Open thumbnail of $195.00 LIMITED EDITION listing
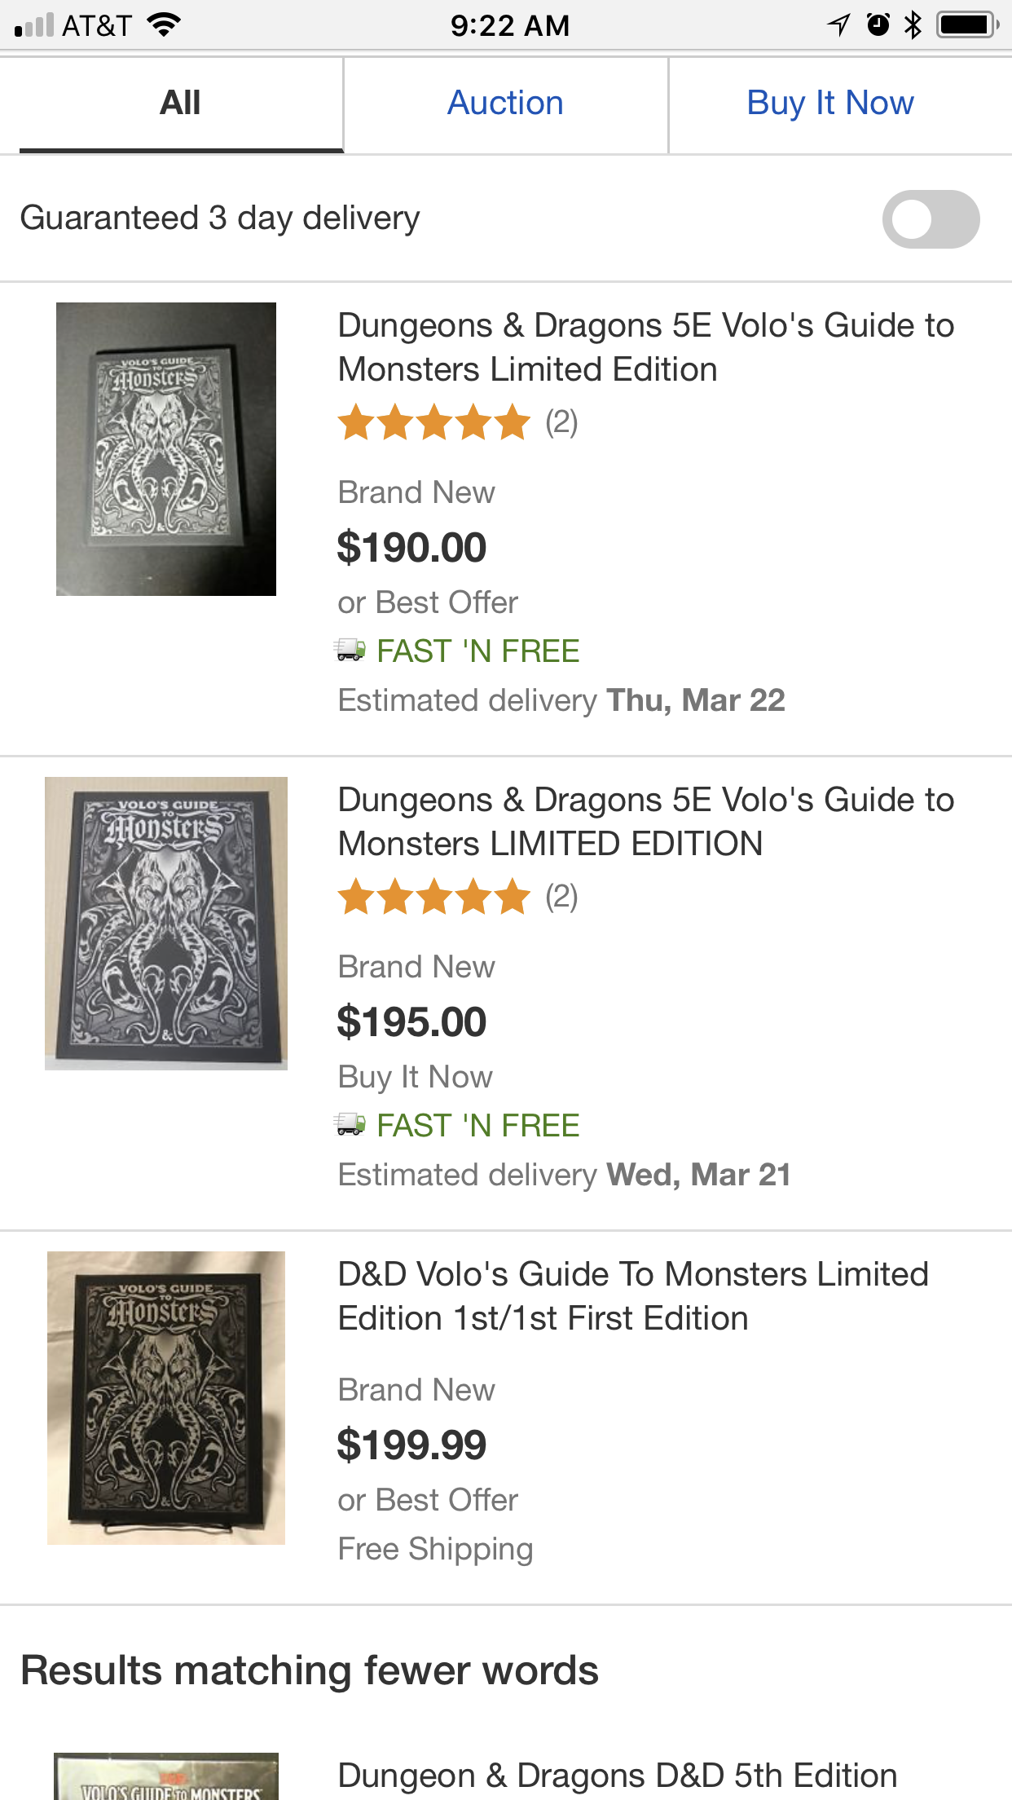This screenshot has width=1012, height=1800. pos(166,924)
